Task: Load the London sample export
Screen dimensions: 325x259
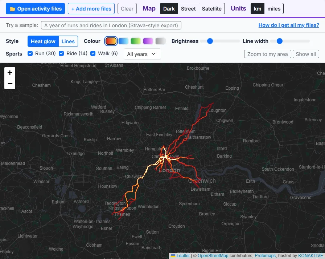Action: (111, 25)
